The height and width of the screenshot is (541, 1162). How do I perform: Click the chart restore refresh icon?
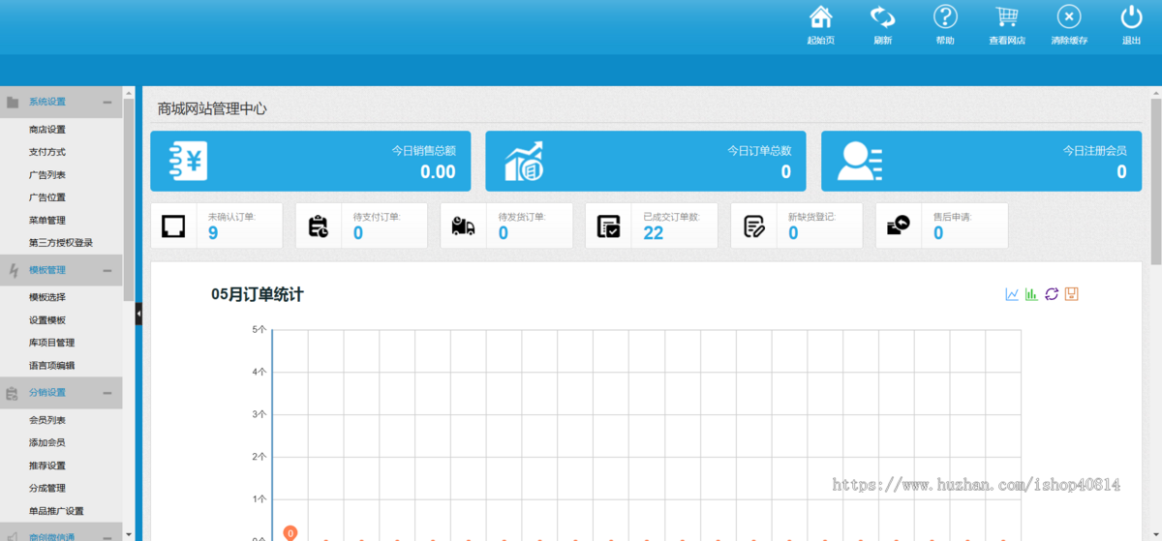(x=1052, y=294)
